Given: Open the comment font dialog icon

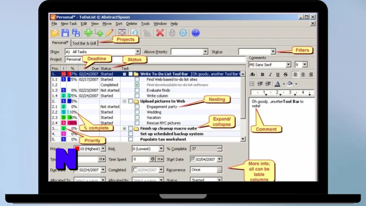Looking at the screenshot, I should 252,74.
